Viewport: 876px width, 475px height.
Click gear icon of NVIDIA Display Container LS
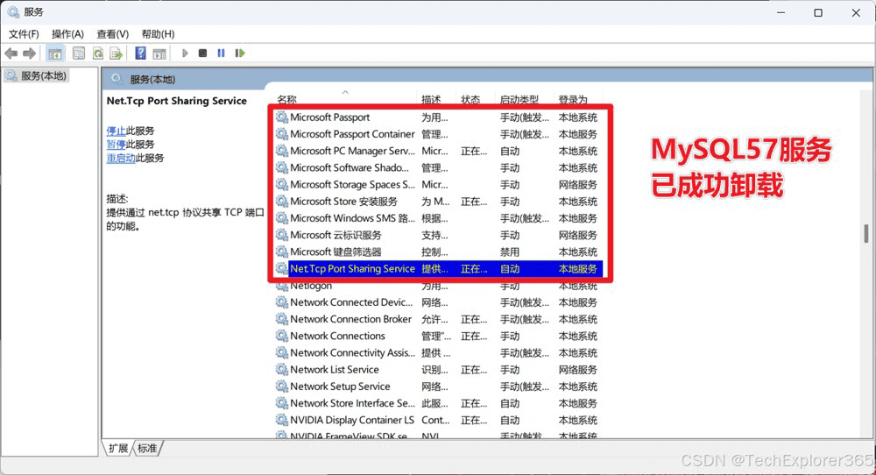[x=282, y=420]
